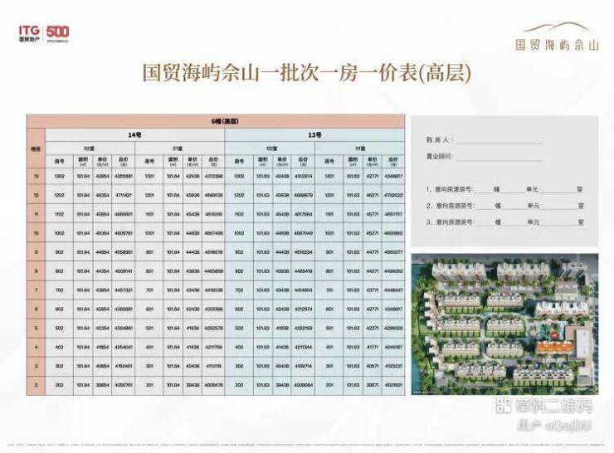The image size is (614, 453).
Task: Click the 6幢(高层) table header
Action: (x=216, y=121)
